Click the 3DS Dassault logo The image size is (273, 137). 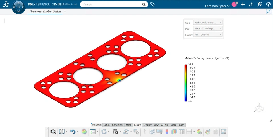6,5
